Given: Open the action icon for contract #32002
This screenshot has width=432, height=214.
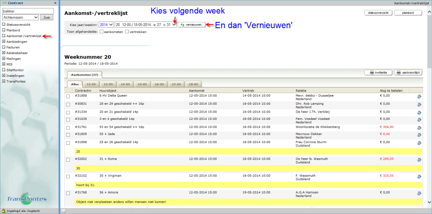Looking at the screenshot, I should [419, 160].
